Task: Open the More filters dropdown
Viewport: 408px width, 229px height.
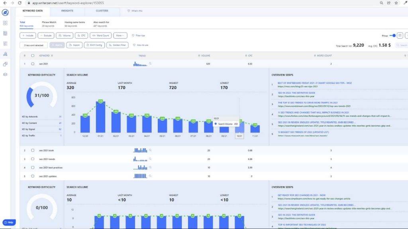Action: 120,35
